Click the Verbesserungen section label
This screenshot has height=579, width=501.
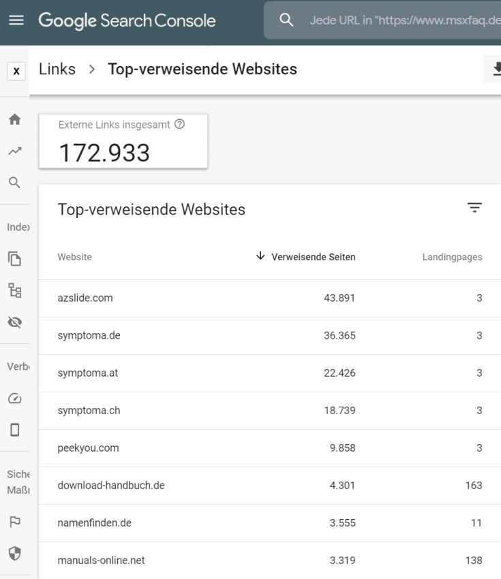[18, 366]
